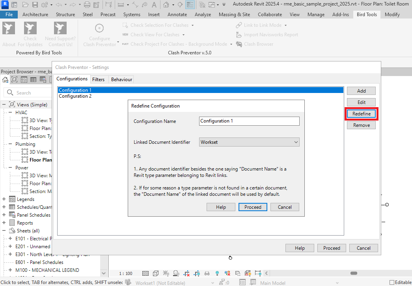The image size is (412, 286).
Task: Click the project browser legends icon
Action: click(24, 80)
